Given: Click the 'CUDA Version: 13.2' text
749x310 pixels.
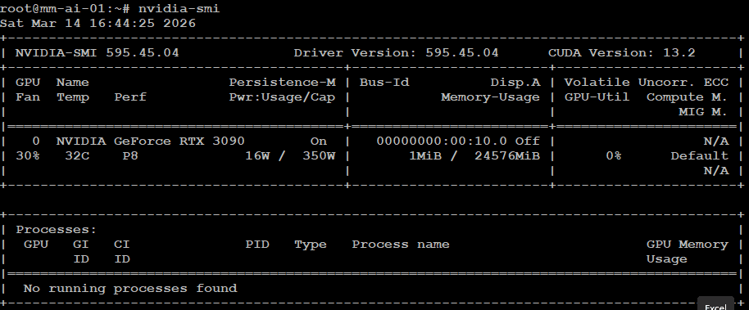Looking at the screenshot, I should [621, 53].
